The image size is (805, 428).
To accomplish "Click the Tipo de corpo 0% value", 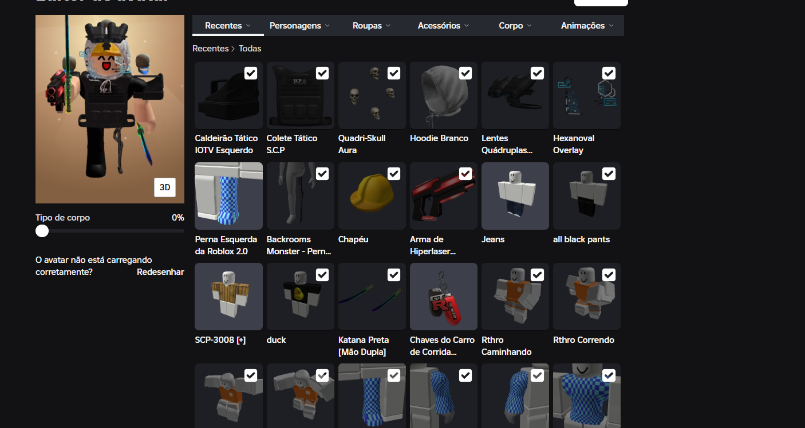I will 178,218.
